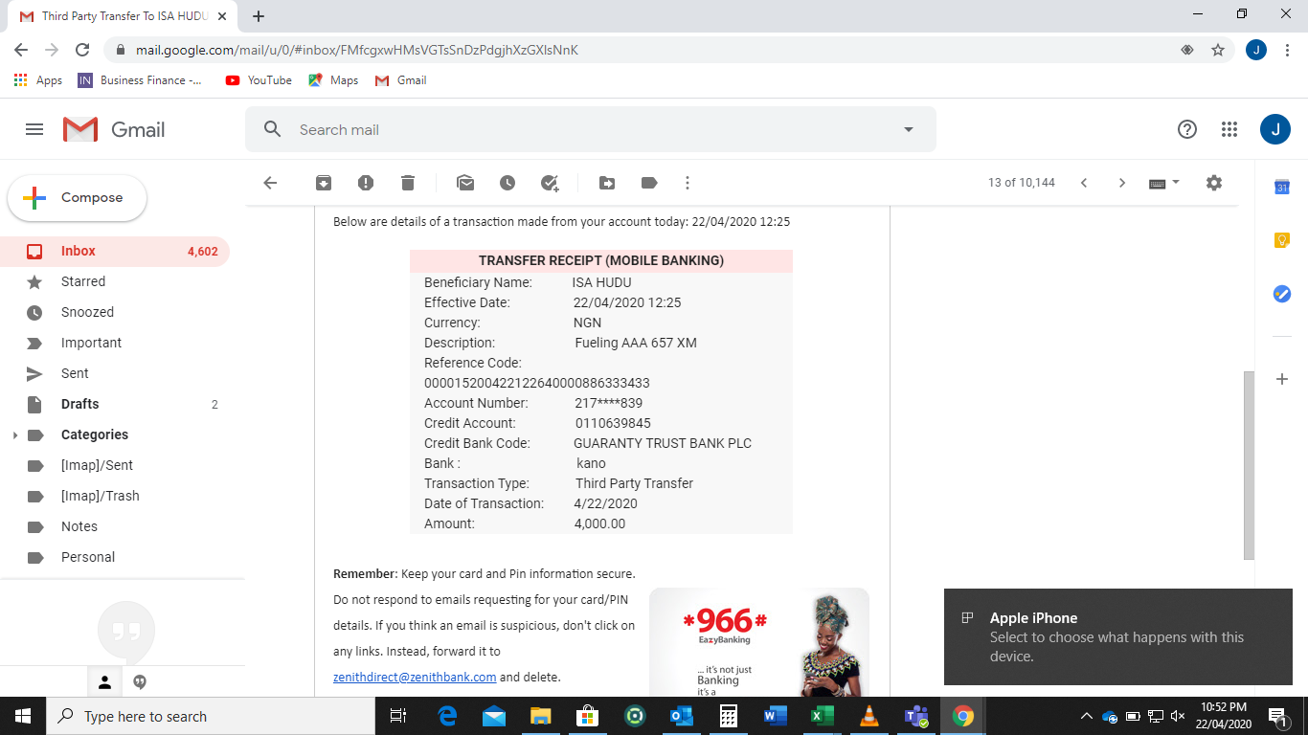Click the Search mail field
The image size is (1308, 735).
(589, 129)
